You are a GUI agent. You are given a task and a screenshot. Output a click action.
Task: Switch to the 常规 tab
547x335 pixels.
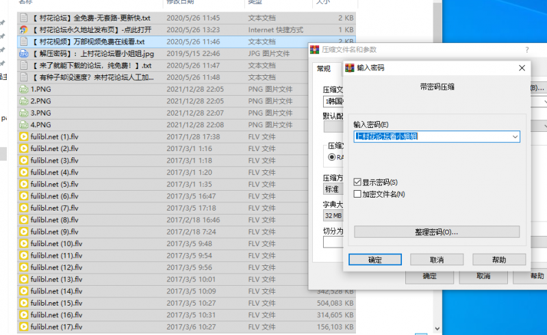pyautogui.click(x=323, y=68)
